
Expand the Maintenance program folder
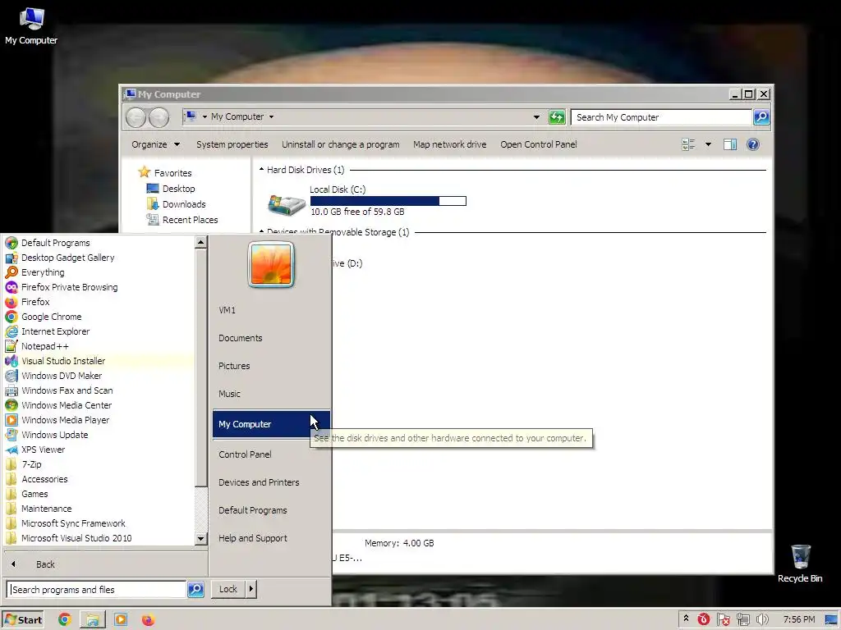click(39, 509)
